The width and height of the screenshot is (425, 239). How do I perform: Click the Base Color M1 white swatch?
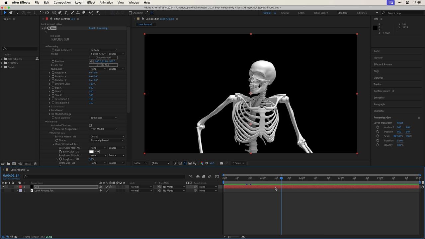91,152
